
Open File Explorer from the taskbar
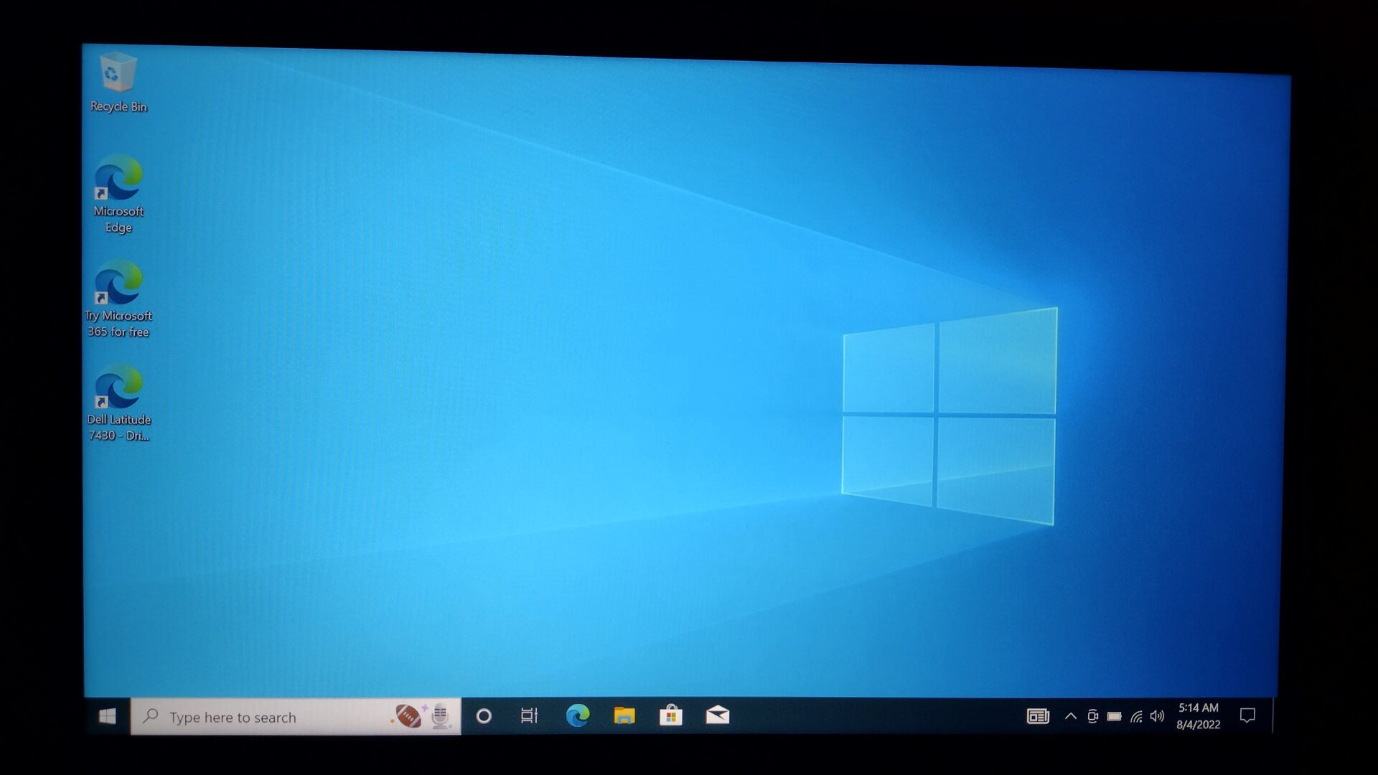(x=624, y=715)
